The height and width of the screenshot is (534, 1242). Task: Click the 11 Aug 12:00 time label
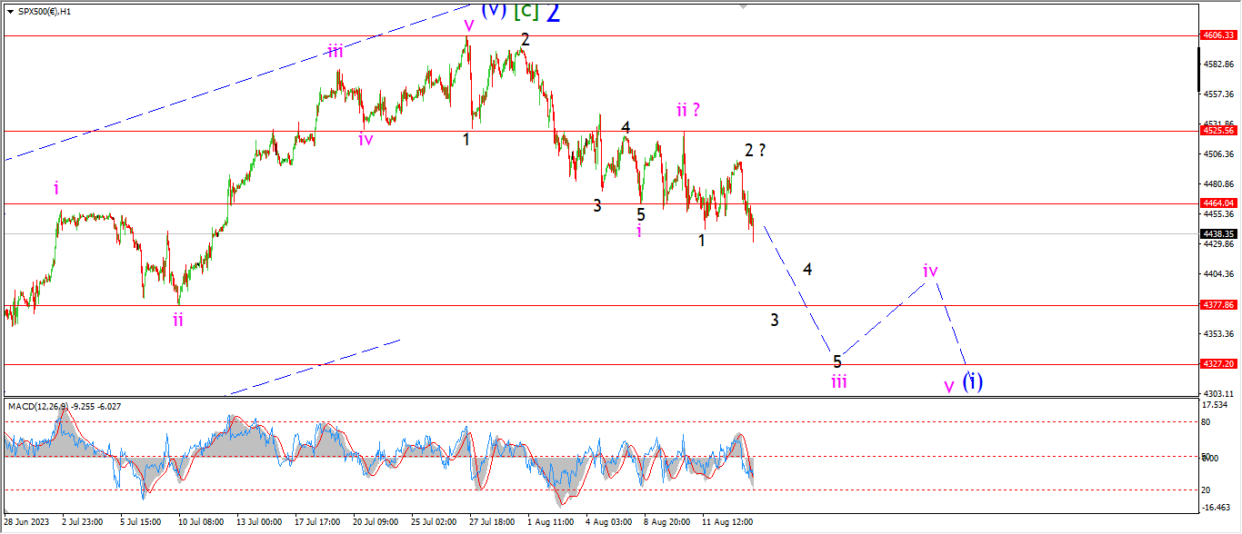coord(727,523)
